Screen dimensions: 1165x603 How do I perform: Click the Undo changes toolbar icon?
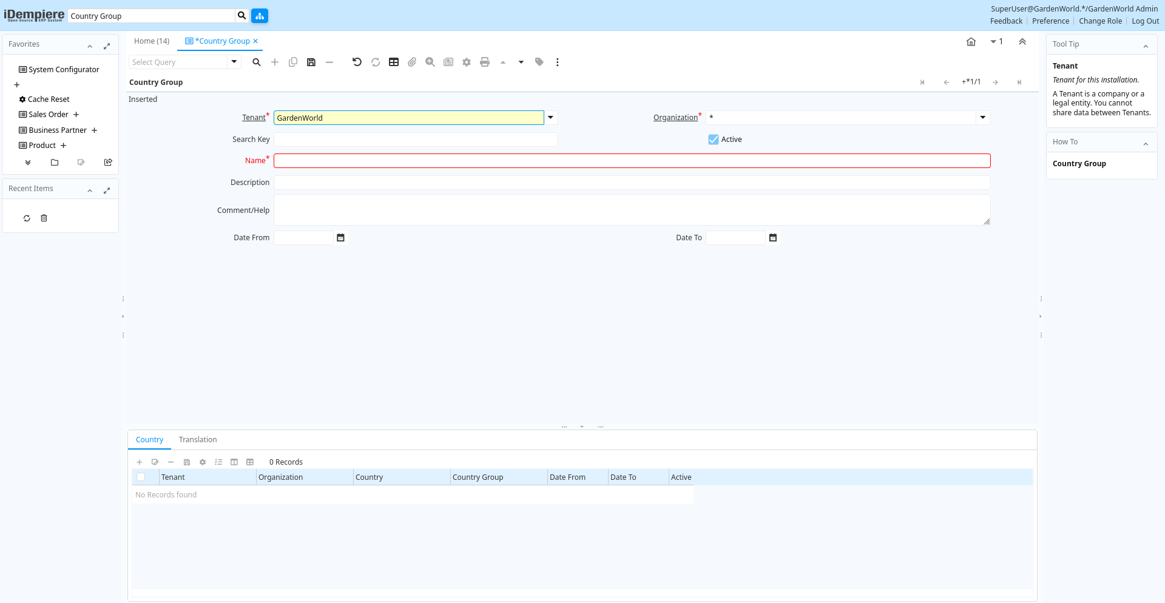point(357,62)
